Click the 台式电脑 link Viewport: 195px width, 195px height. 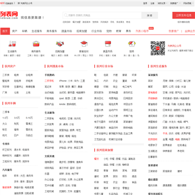click(49, 93)
